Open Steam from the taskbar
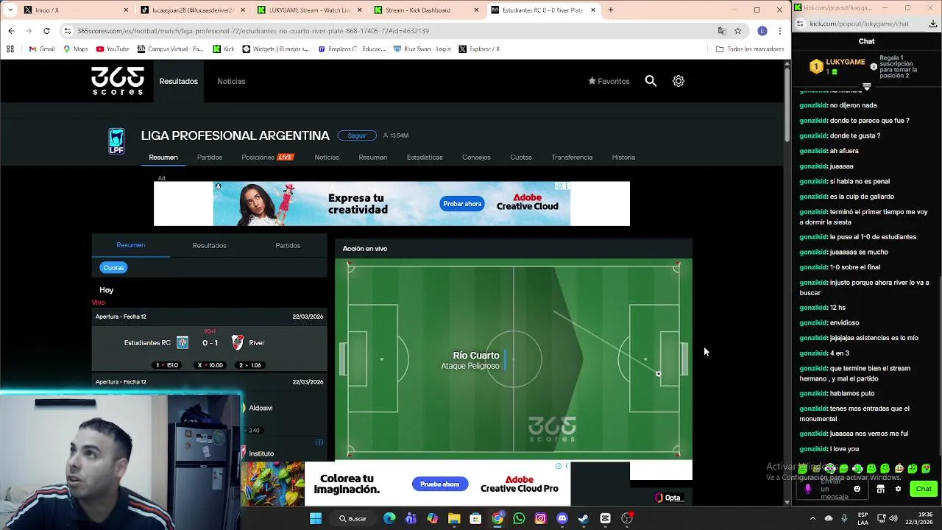Image resolution: width=942 pixels, height=530 pixels. [584, 518]
